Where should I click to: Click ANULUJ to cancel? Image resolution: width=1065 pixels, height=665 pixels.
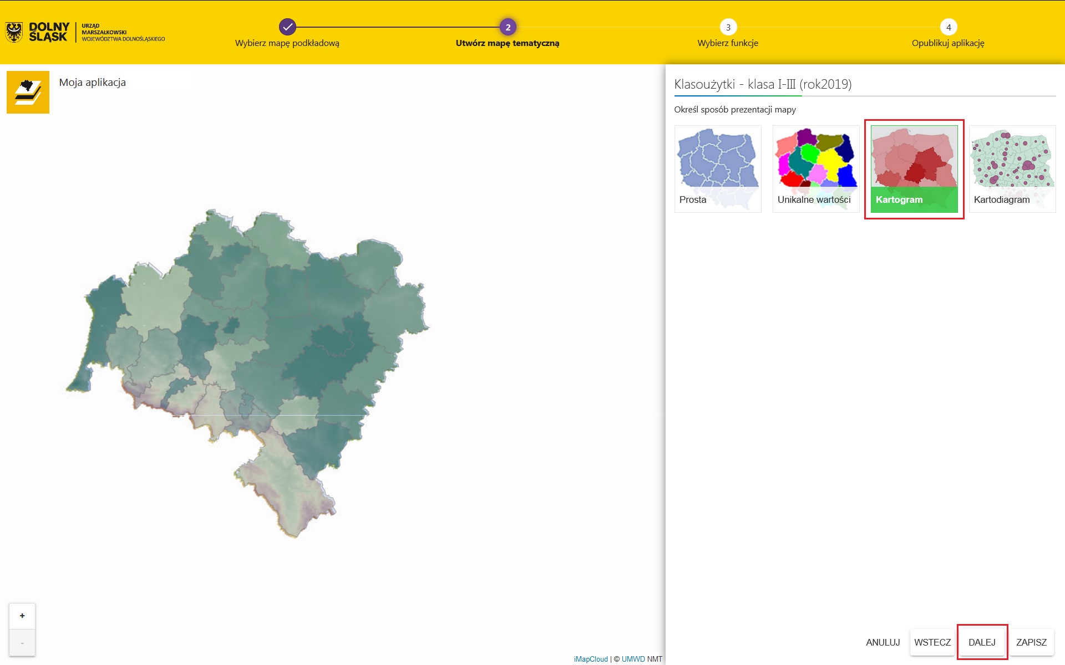point(883,642)
